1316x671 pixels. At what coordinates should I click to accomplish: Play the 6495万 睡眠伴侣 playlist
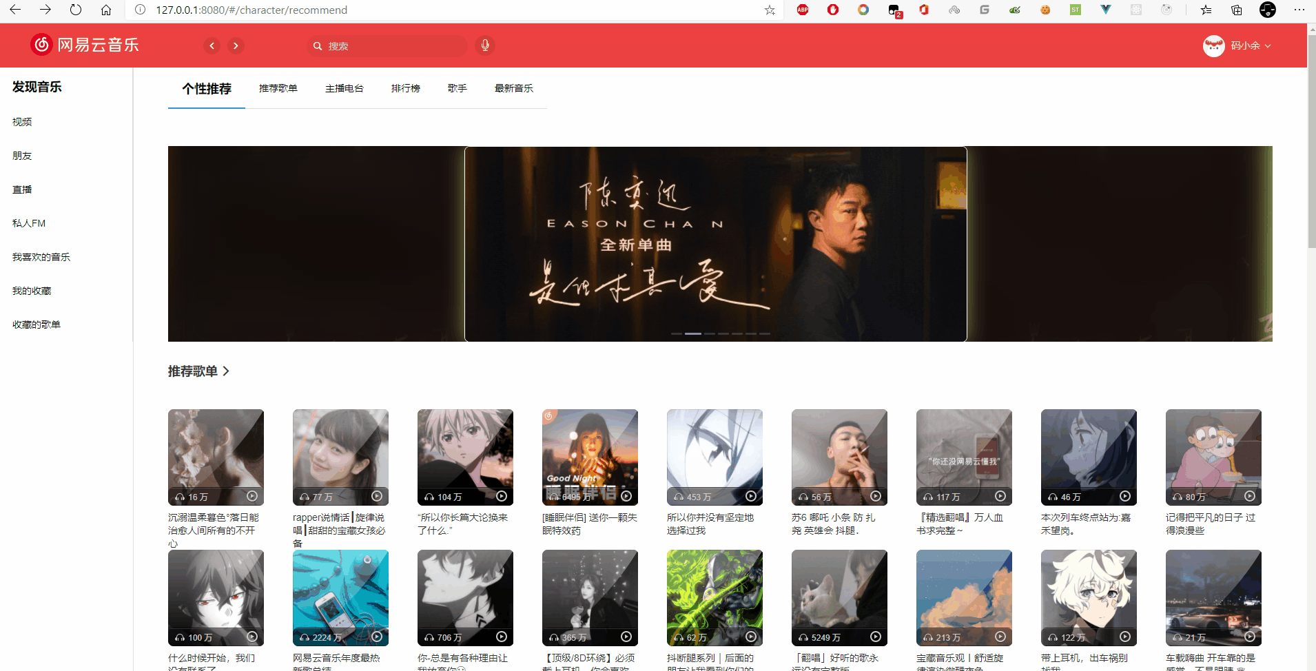626,496
